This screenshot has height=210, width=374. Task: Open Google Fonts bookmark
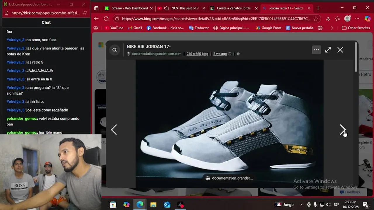268,28
